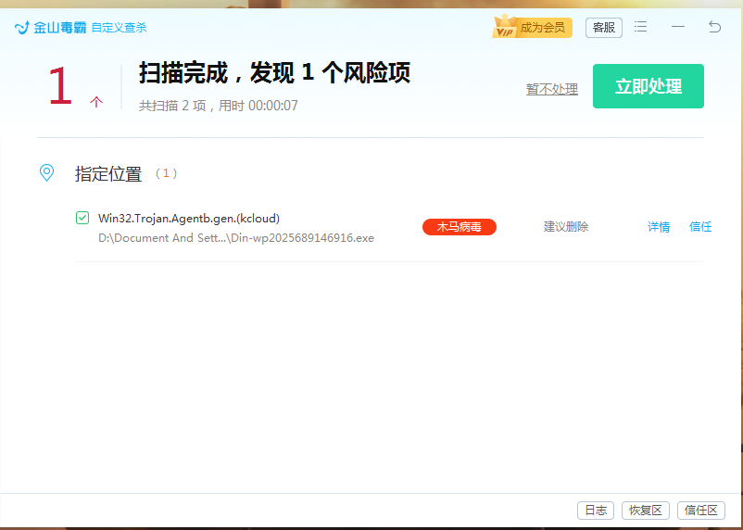
Task: Click the VIP crown icon
Action: tap(504, 27)
